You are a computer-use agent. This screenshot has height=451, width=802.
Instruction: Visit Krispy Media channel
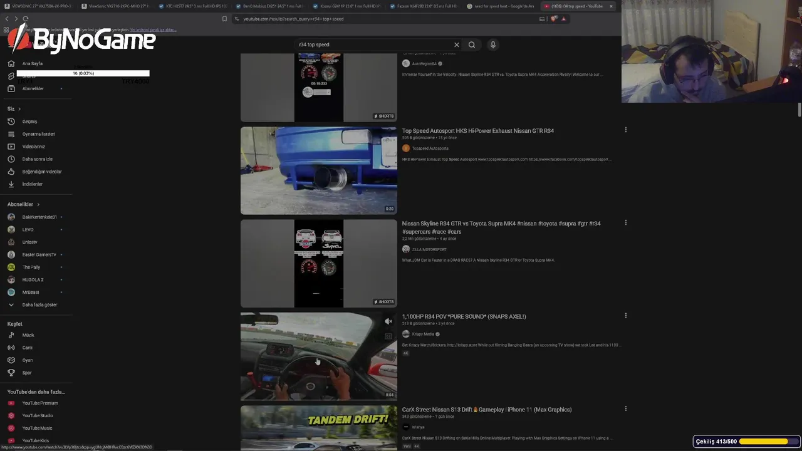point(423,334)
